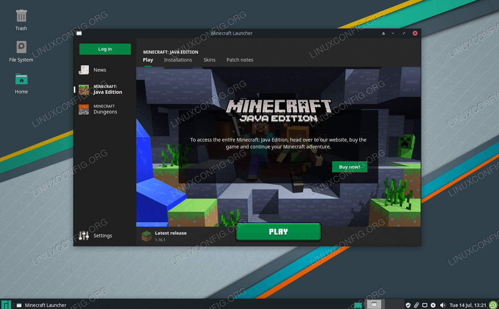Click the show desktop panel icon
Screen dimensions: 499x309
click(358, 305)
